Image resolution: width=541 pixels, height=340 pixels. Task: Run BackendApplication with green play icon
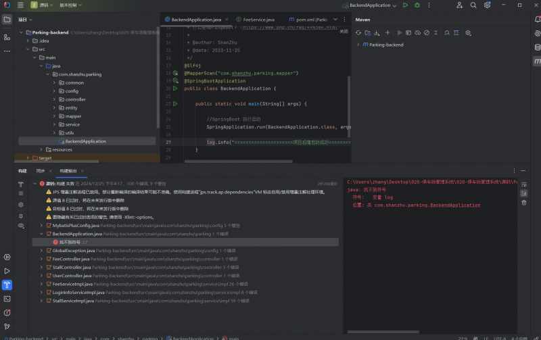405,5
